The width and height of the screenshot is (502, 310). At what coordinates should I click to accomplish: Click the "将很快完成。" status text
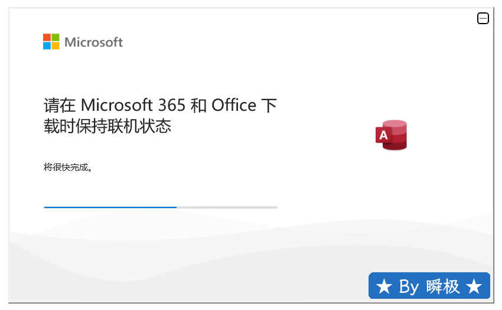pos(68,167)
